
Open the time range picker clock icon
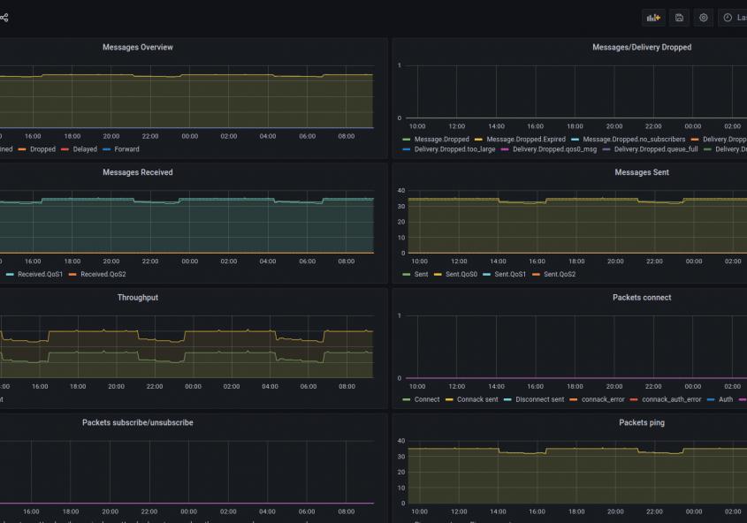(727, 17)
